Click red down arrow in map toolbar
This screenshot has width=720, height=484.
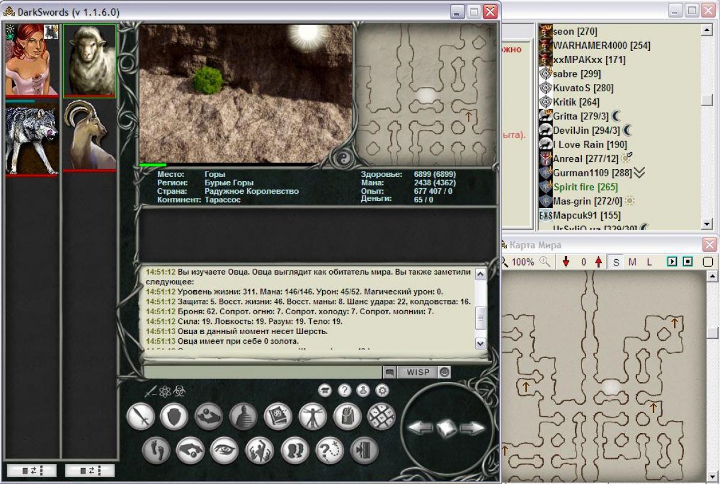coord(566,262)
